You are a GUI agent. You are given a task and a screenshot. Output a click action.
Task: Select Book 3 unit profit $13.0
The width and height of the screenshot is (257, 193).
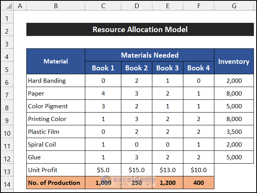(x=168, y=170)
